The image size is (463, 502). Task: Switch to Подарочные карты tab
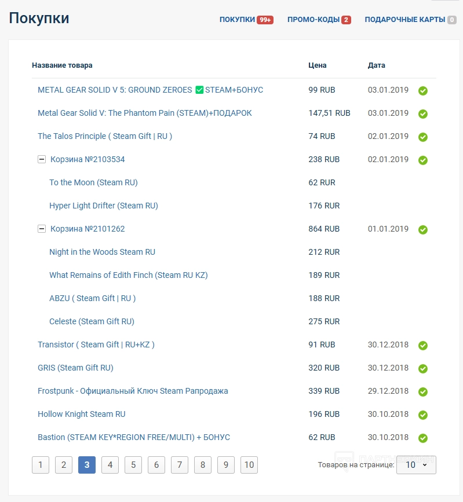(x=405, y=20)
